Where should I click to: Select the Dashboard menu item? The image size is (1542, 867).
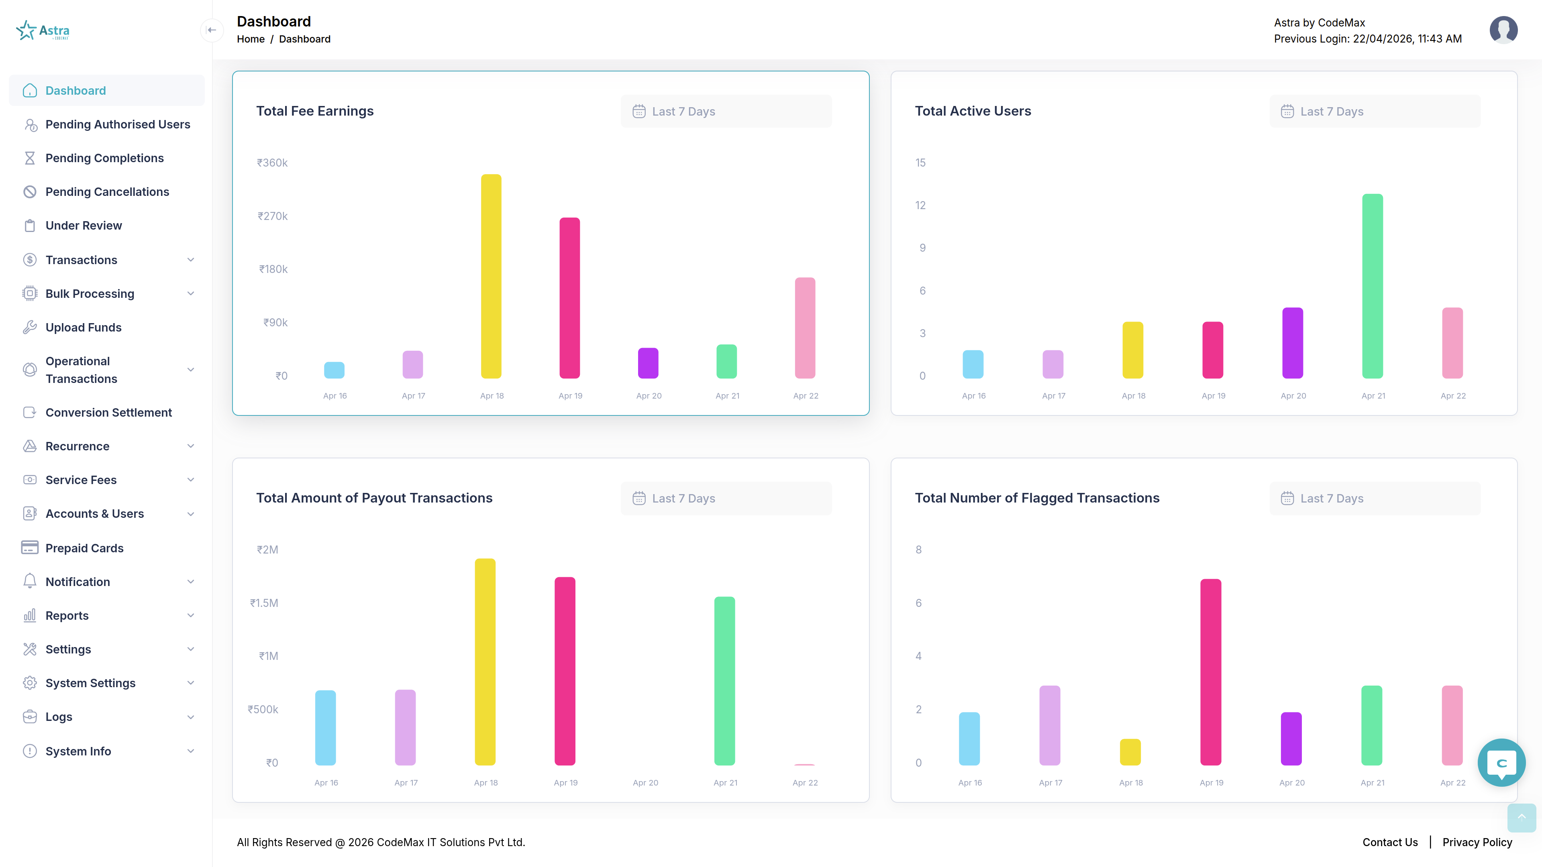[106, 90]
